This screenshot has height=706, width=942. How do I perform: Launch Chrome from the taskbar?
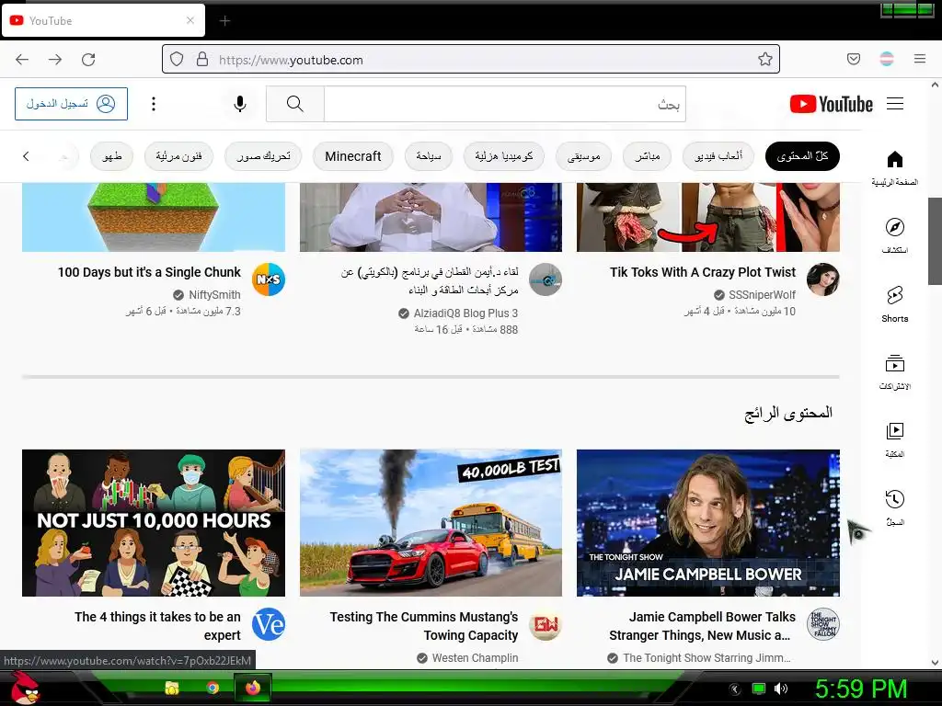tap(213, 688)
